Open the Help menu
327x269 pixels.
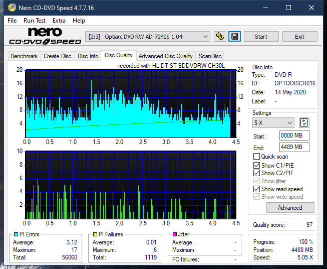tap(79, 21)
